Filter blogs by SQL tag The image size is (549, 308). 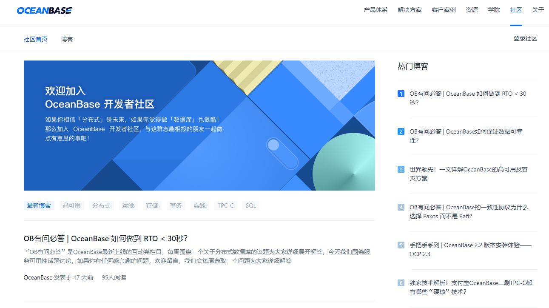[251, 205]
